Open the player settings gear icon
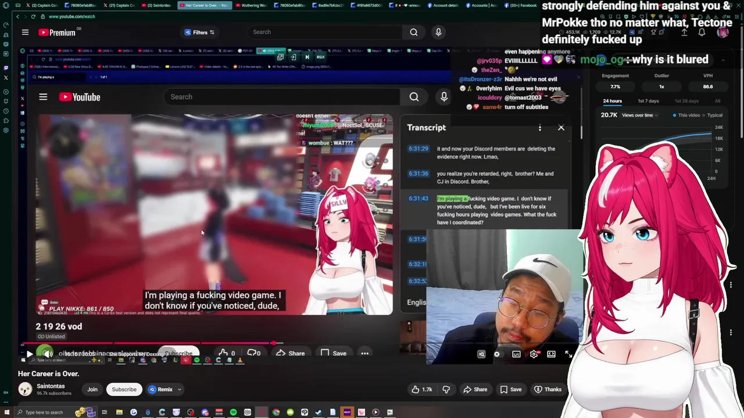Screen dimensions: 744x418 click(534, 354)
